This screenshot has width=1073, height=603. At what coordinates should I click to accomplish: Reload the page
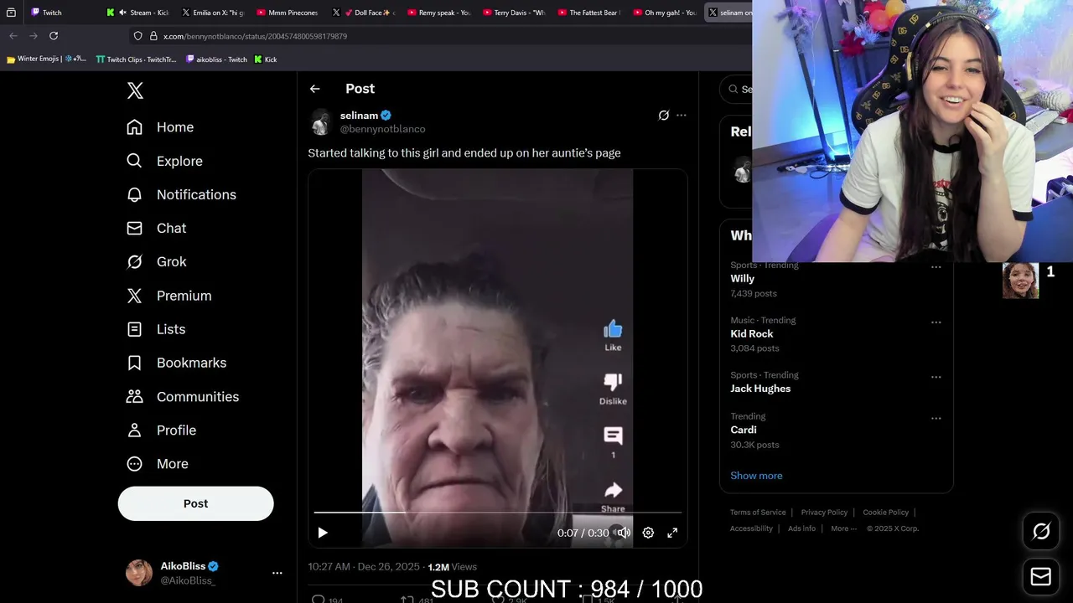[x=54, y=36]
